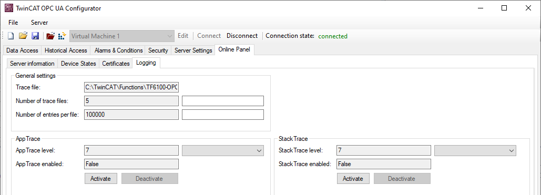This screenshot has width=541, height=195.
Task: Show the Server information sub-tab
Action: click(x=32, y=64)
